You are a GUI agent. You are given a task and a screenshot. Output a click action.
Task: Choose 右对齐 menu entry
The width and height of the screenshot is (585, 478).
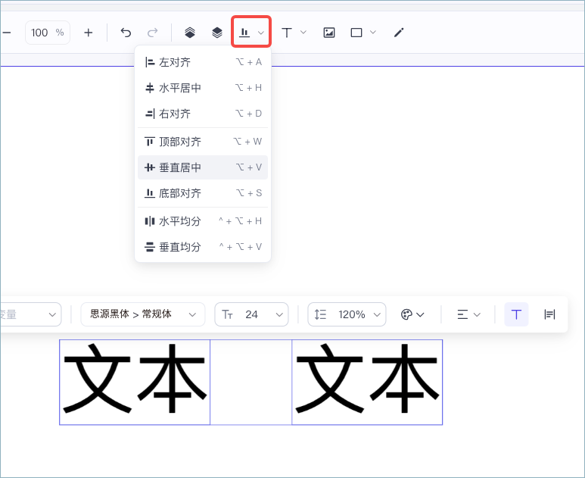(x=203, y=114)
